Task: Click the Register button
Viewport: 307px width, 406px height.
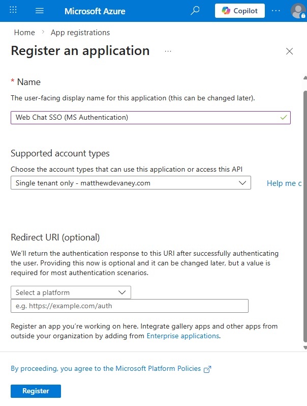Action: click(x=36, y=391)
